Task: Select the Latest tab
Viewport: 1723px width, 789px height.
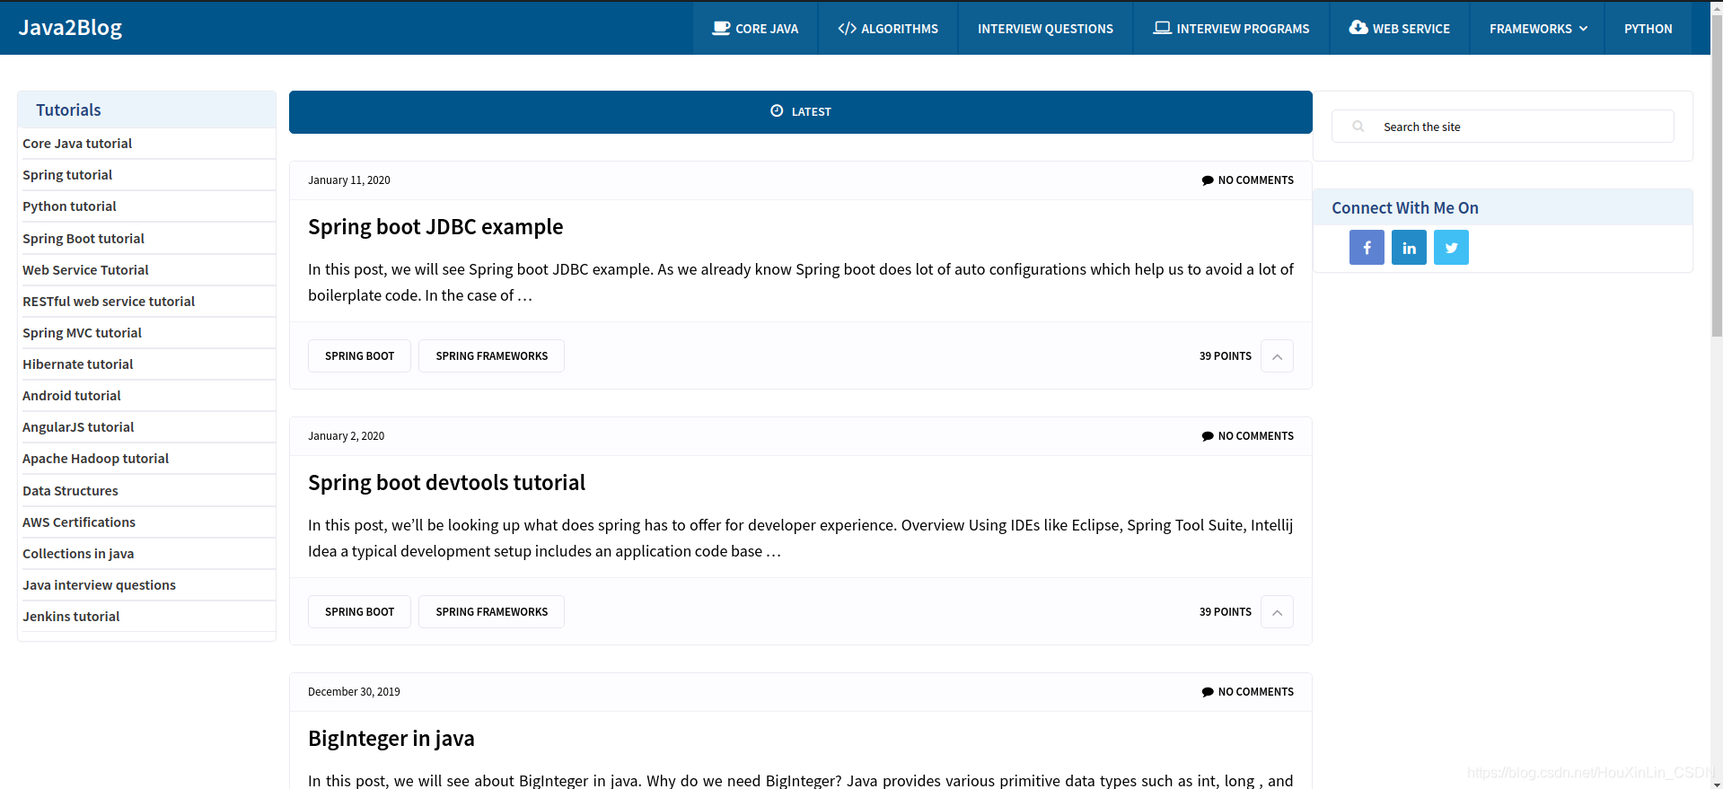Action: 801,112
